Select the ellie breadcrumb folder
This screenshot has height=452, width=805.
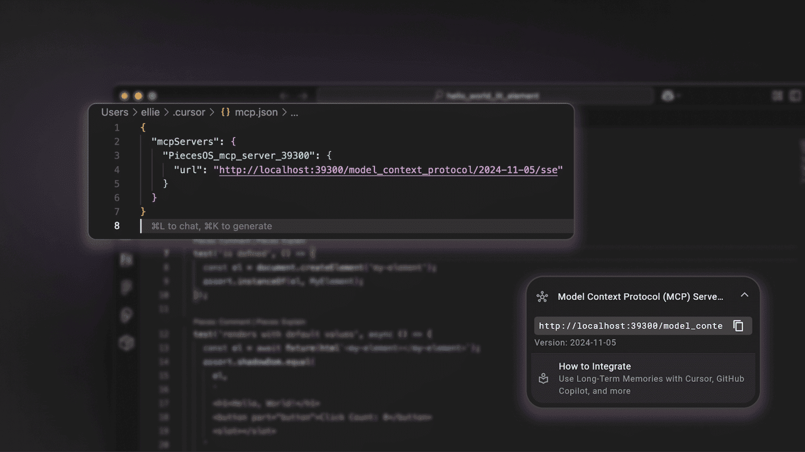coord(150,112)
